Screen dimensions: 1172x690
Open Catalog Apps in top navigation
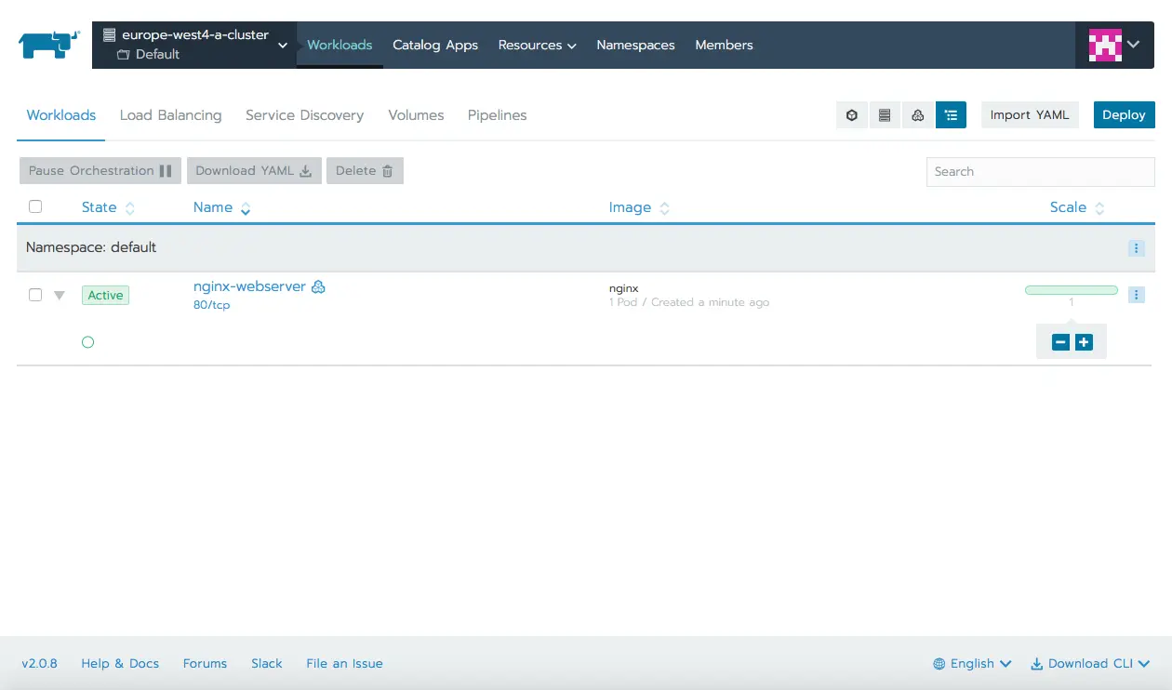(x=435, y=45)
